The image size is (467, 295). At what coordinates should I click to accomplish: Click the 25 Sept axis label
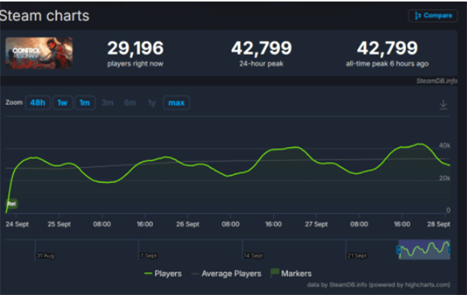[59, 224]
